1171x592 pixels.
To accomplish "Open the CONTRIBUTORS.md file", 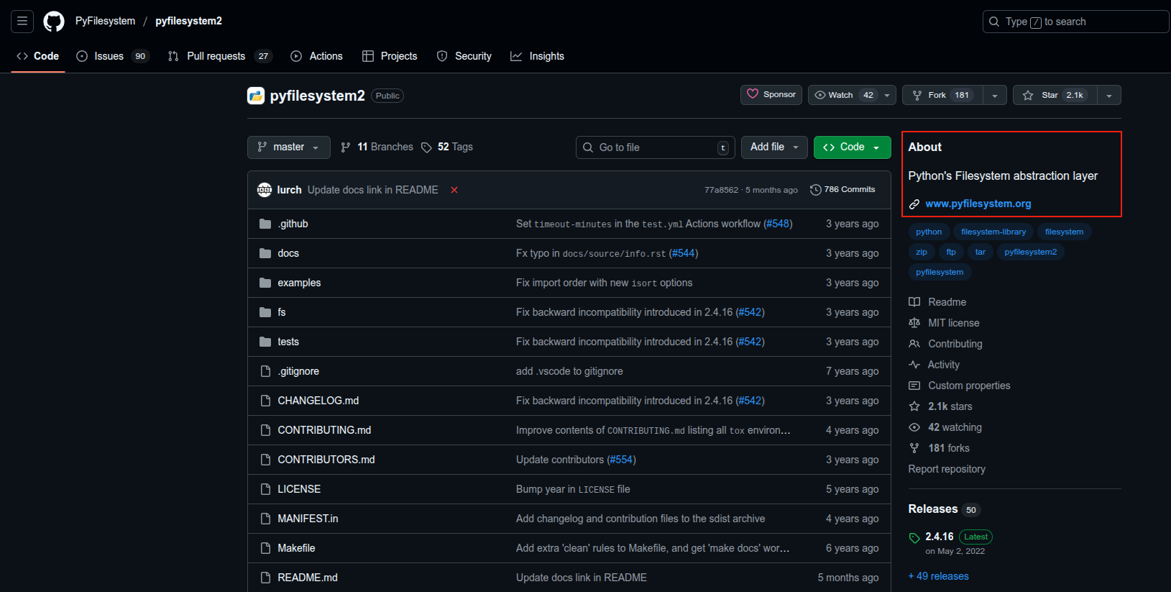I will click(x=326, y=460).
